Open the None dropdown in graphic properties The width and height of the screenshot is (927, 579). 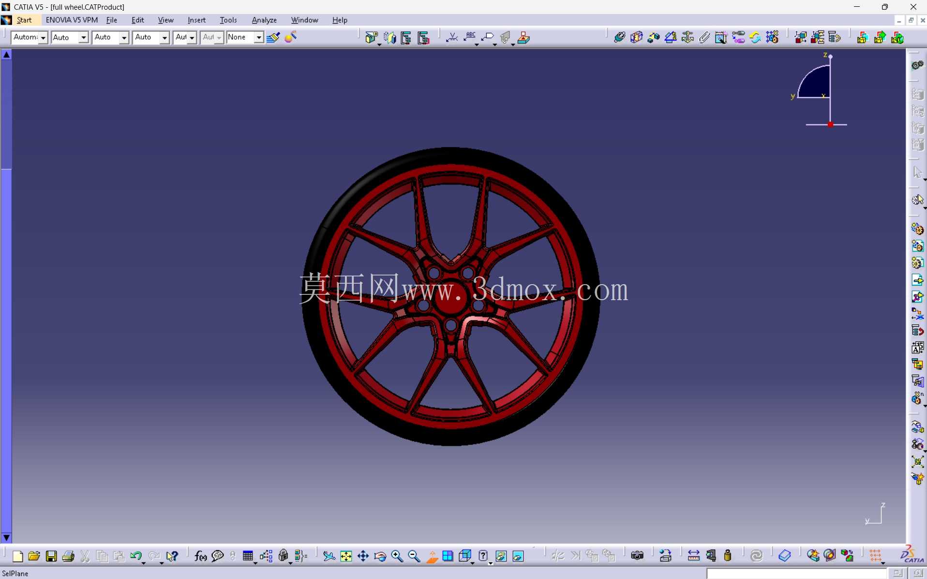pyautogui.click(x=259, y=37)
